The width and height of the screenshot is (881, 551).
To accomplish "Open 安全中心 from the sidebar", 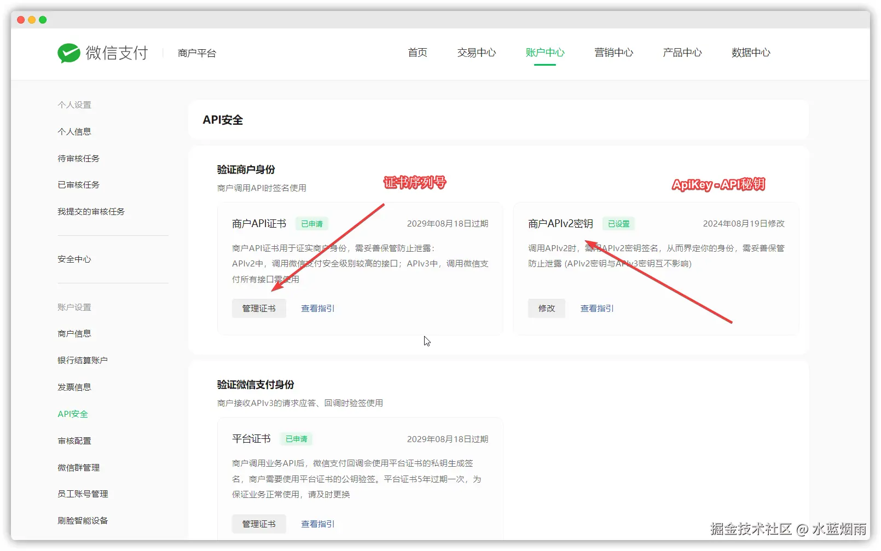I will (74, 259).
